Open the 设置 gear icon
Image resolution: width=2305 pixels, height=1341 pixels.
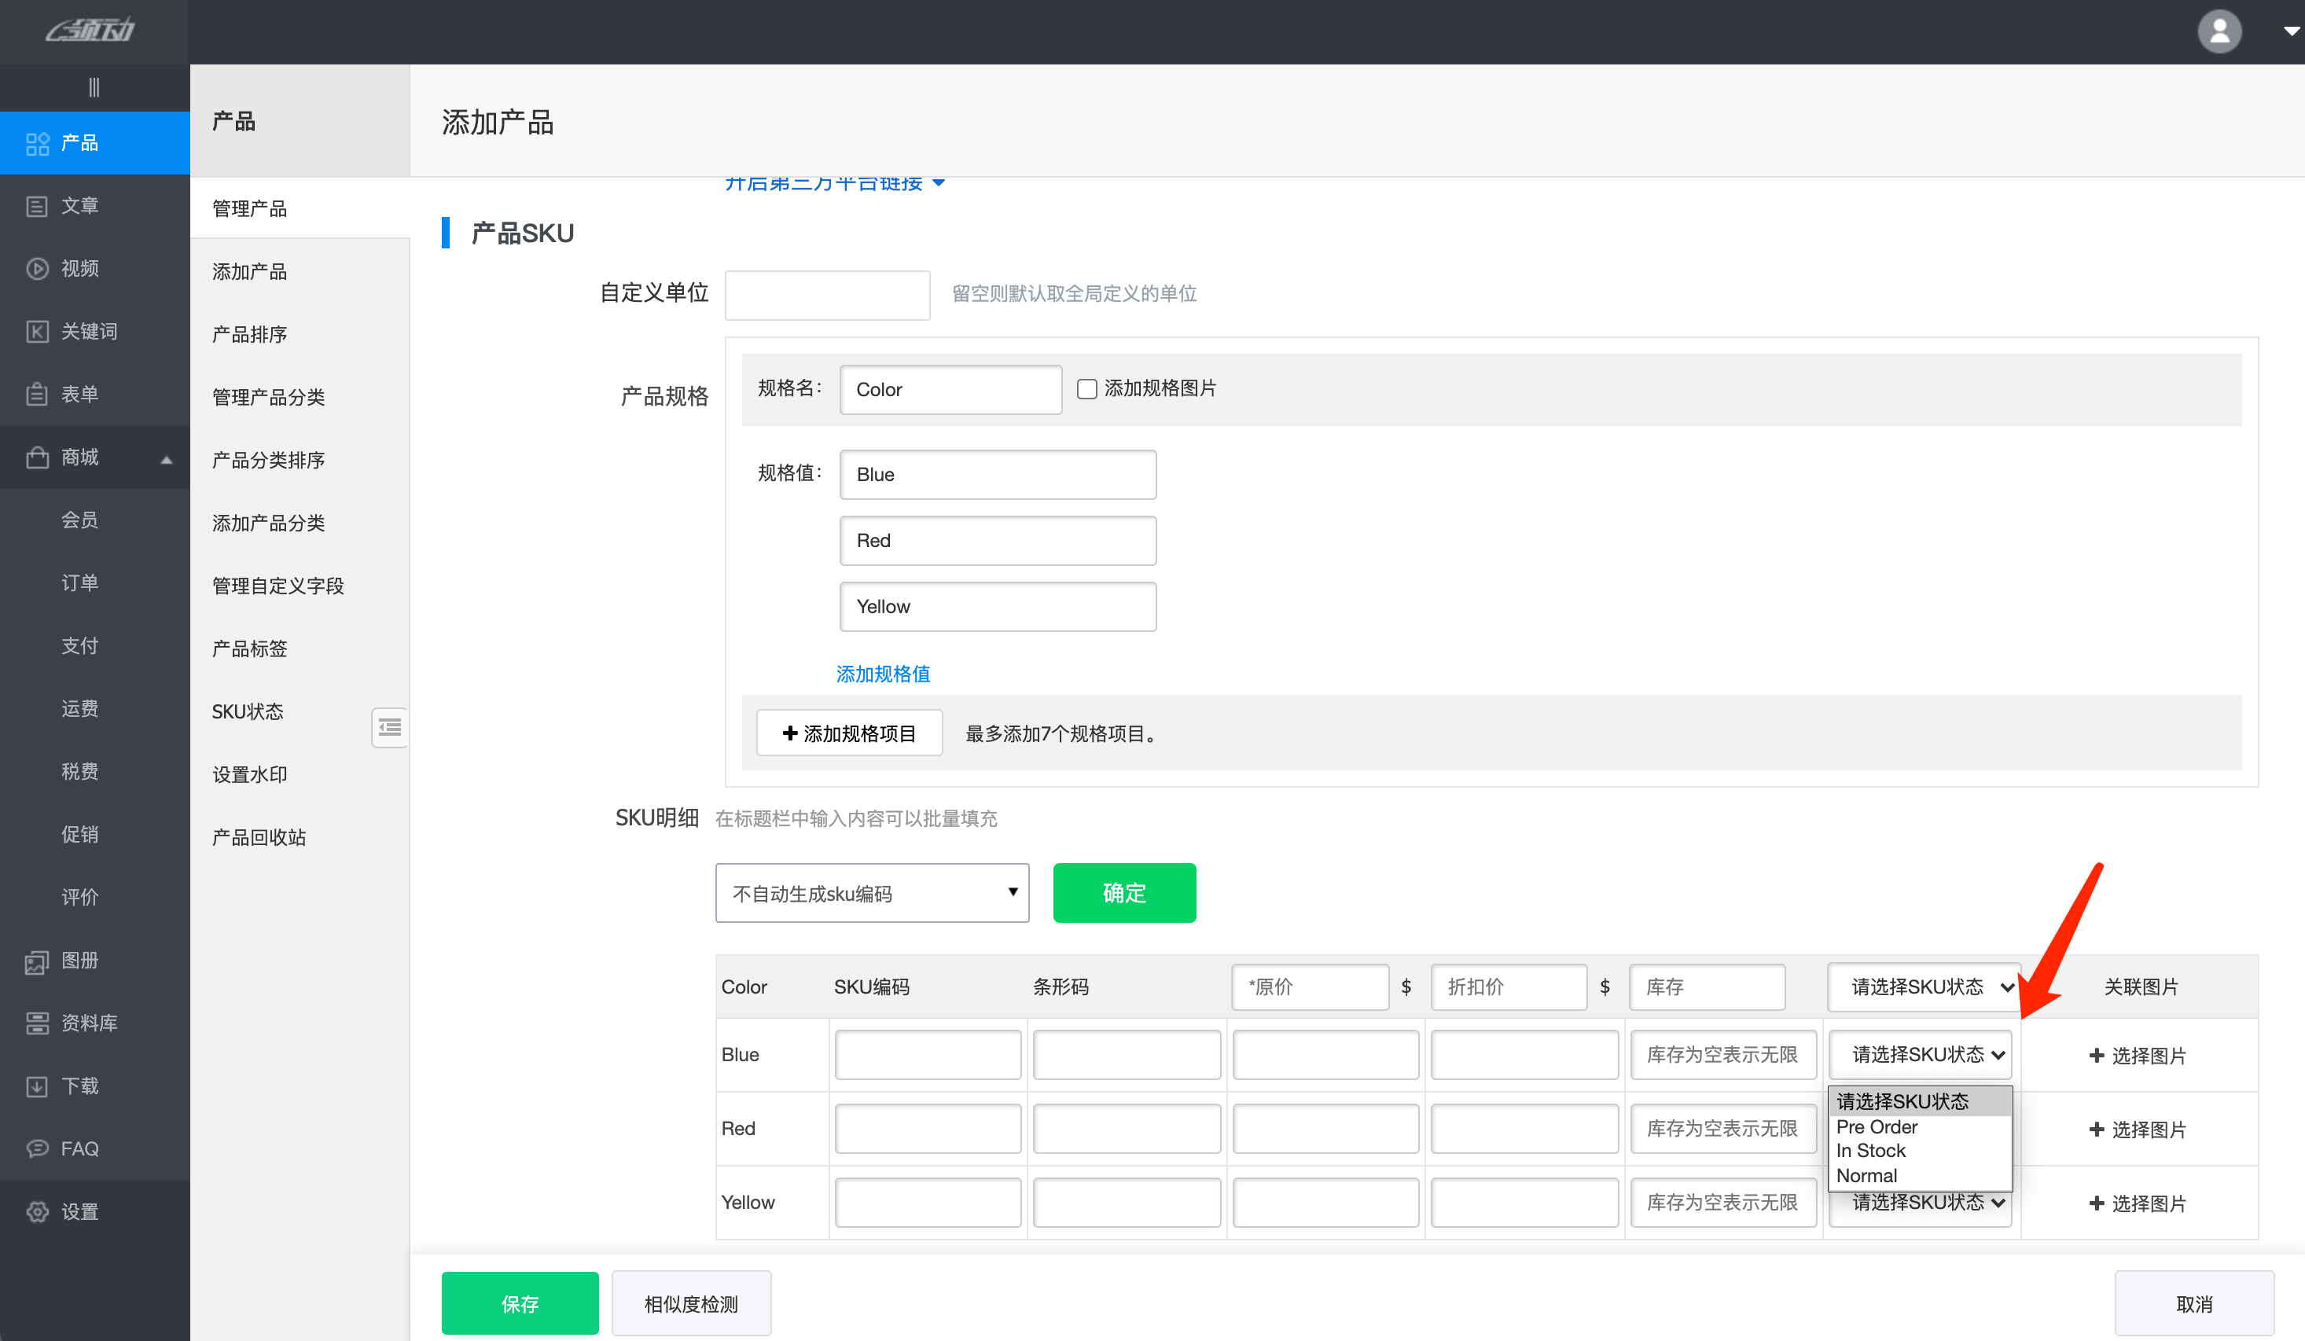pos(37,1212)
